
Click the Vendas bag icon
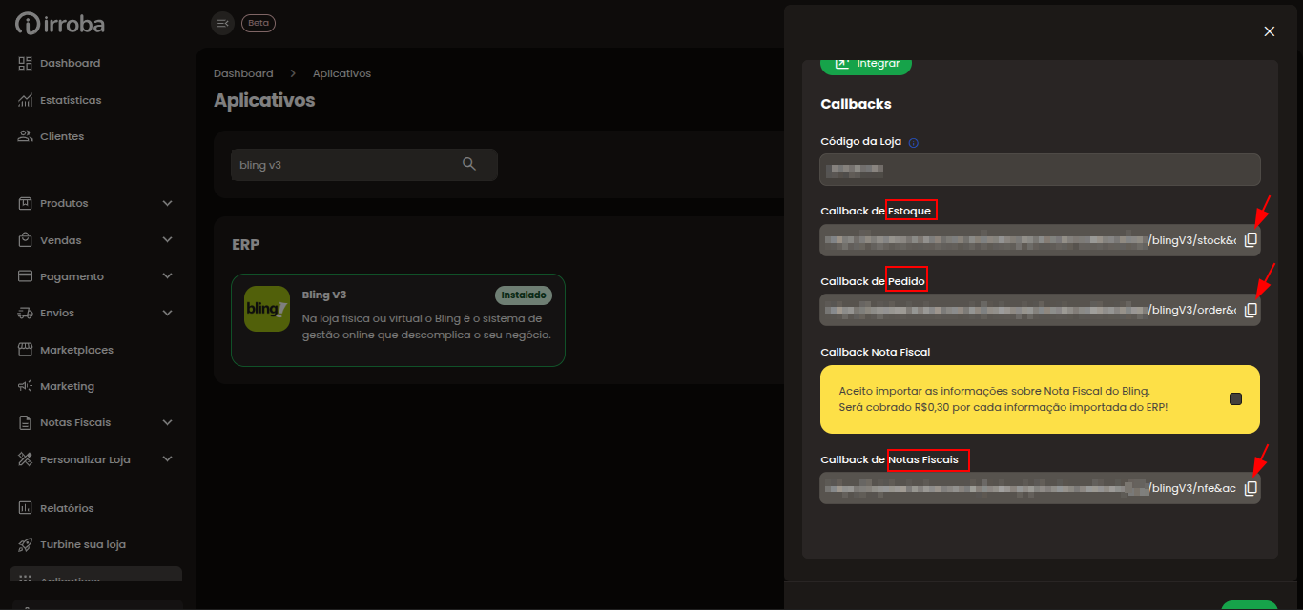point(26,240)
